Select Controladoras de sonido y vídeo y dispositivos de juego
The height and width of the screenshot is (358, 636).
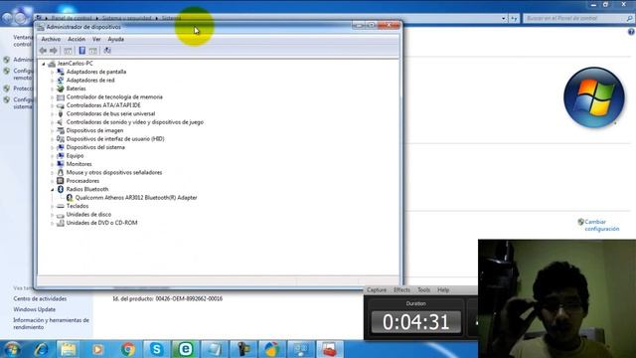(135, 122)
